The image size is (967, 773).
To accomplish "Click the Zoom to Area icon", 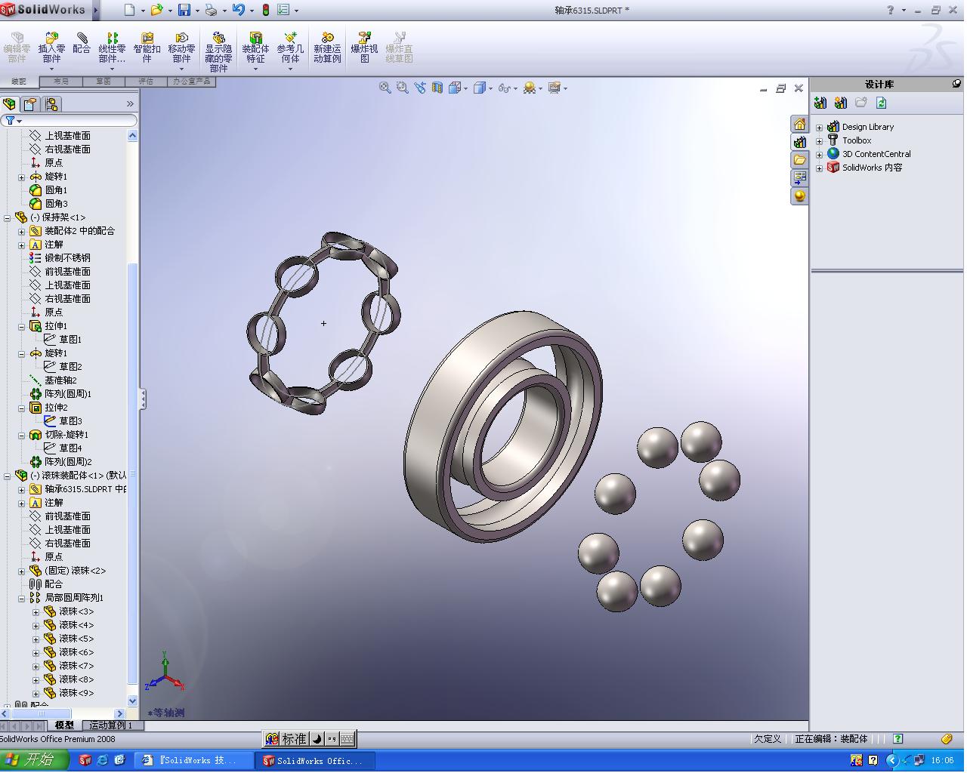I will 402,88.
